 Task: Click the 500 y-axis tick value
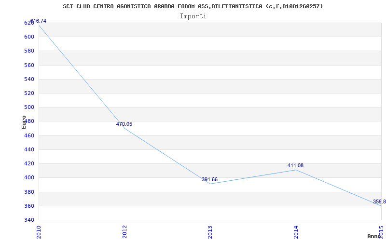(29, 107)
